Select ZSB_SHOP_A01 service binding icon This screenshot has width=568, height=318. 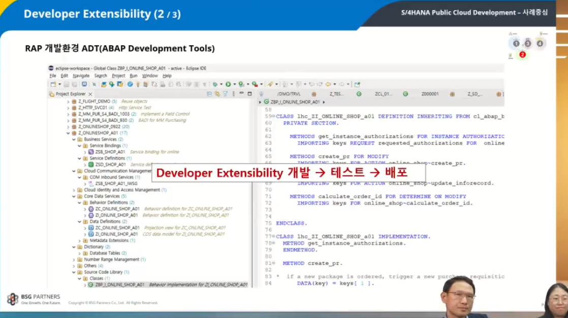tap(91, 152)
